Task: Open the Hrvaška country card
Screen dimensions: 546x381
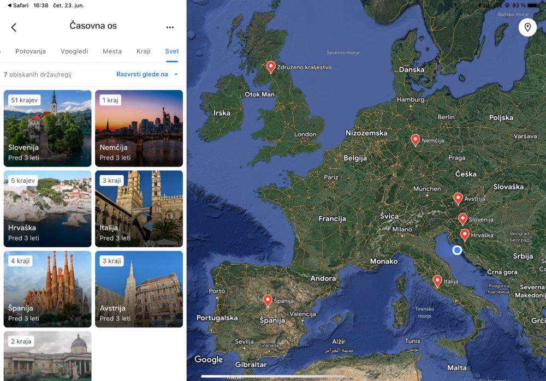Action: 48,209
